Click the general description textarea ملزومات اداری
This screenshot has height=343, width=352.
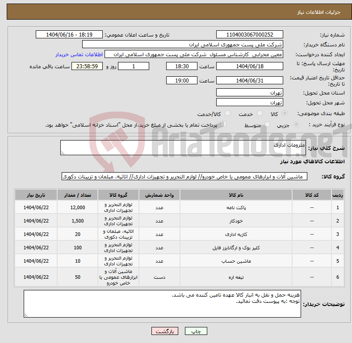[x=183, y=148]
